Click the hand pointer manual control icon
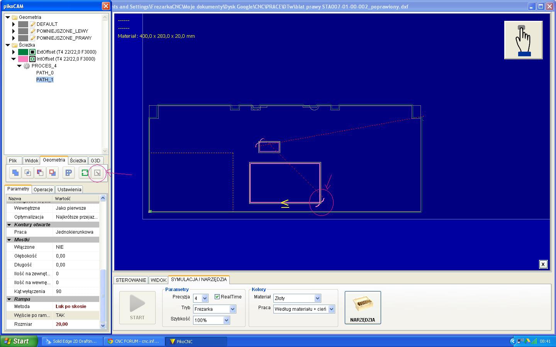The image size is (556, 347). 523,40
